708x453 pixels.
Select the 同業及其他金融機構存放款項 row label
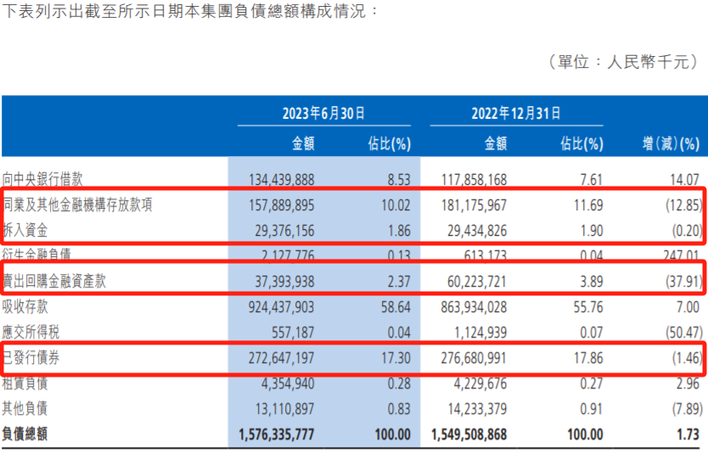tap(78, 205)
